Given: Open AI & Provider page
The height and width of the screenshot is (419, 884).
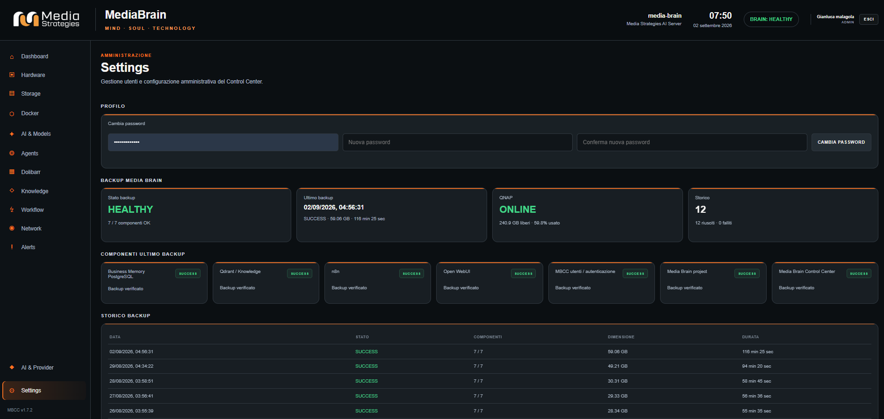Looking at the screenshot, I should click(x=37, y=368).
